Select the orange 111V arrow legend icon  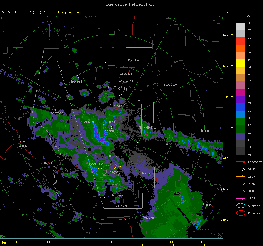pos(241,176)
